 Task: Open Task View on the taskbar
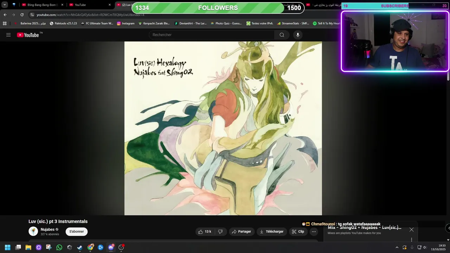18,247
